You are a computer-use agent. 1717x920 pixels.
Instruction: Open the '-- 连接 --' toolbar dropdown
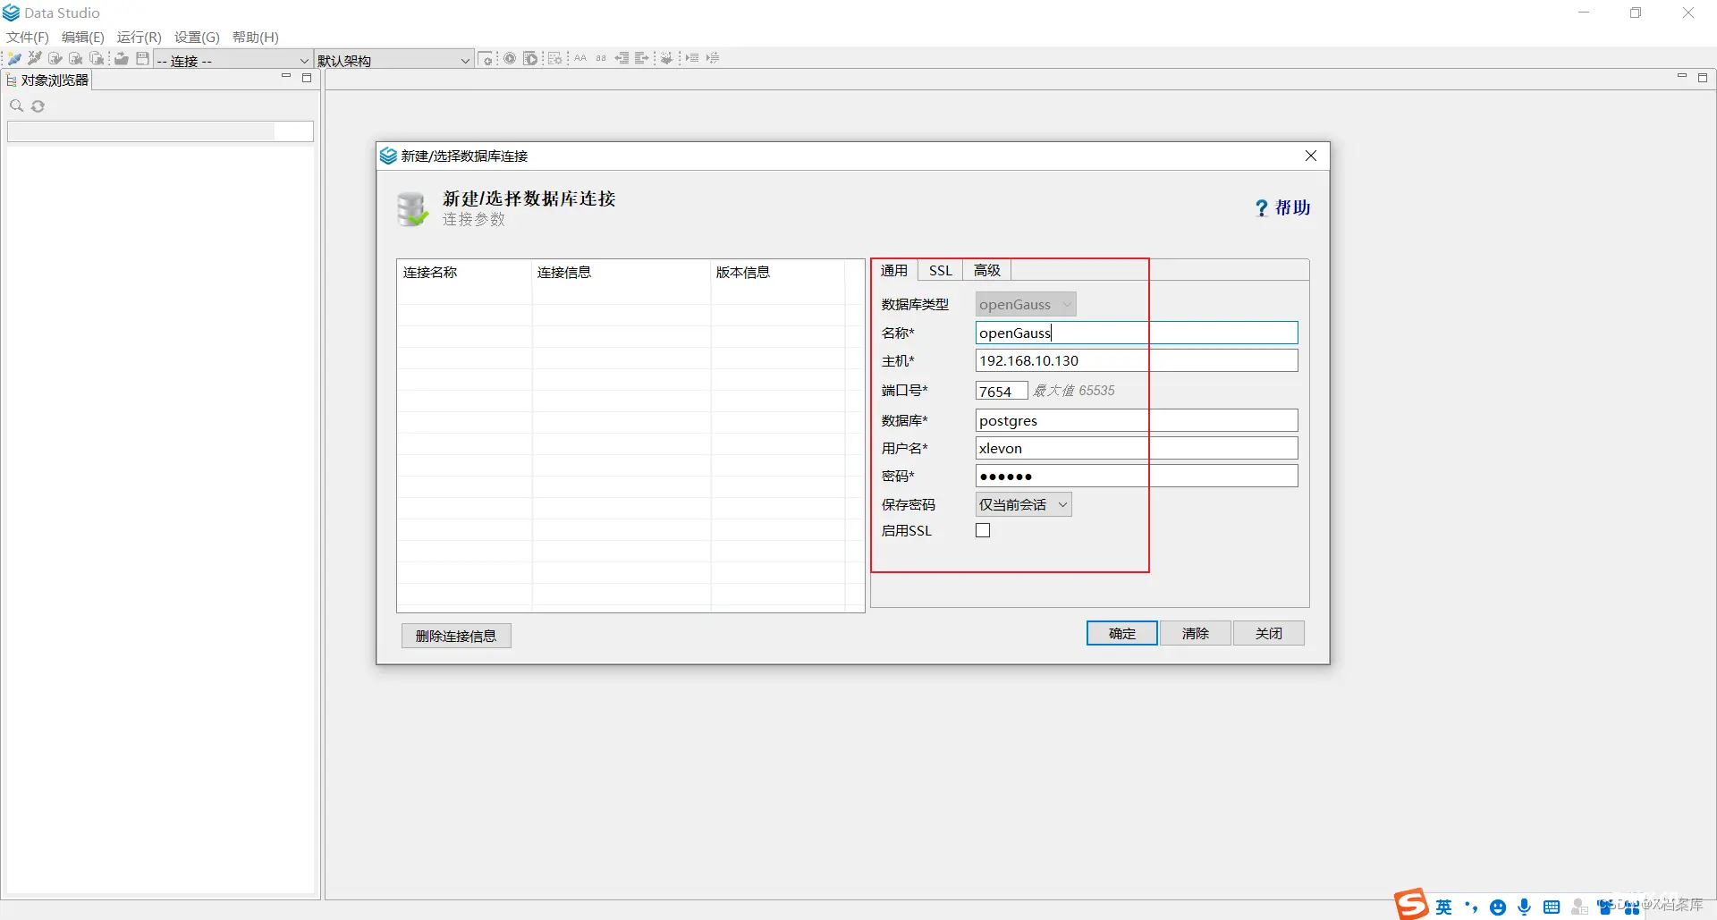coord(233,60)
